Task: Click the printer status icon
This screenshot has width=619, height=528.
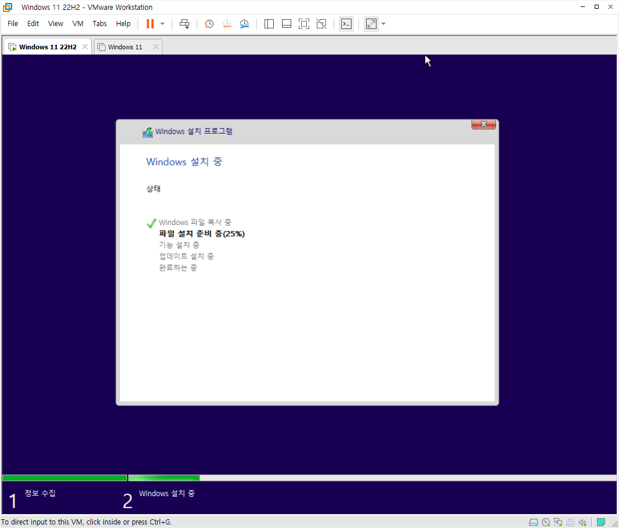Action: click(x=570, y=522)
